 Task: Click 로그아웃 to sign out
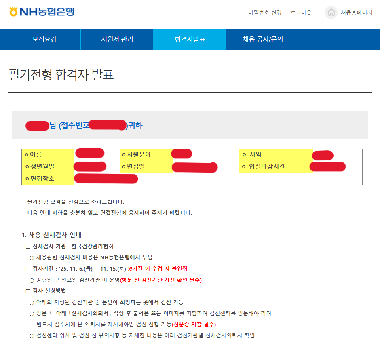click(x=301, y=13)
